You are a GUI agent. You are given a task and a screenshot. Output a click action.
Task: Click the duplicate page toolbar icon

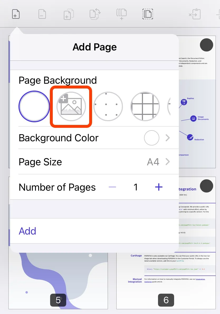[x=69, y=14]
